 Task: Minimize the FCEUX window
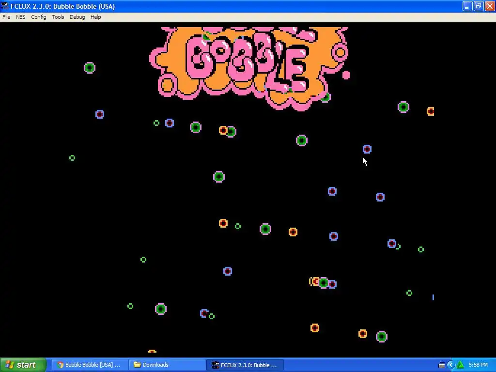[x=467, y=6]
